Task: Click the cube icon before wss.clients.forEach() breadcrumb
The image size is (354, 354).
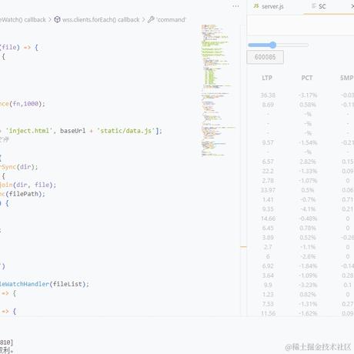Action: pos(57,19)
